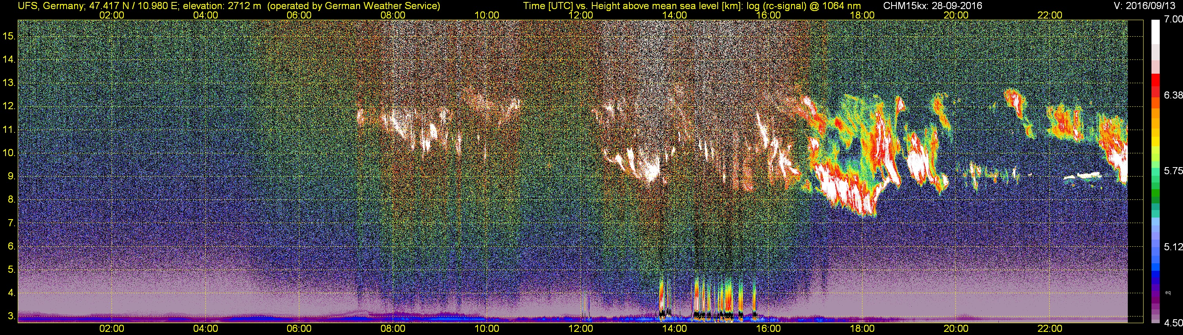The image size is (1183, 335).
Task: Select the '8.' km height axis label
Action: pos(12,200)
